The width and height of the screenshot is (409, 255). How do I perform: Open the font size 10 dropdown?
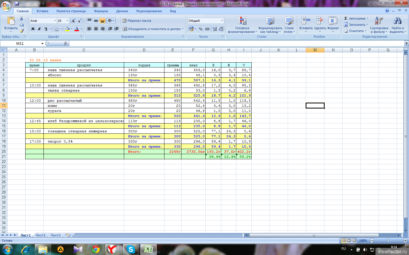click(x=67, y=21)
